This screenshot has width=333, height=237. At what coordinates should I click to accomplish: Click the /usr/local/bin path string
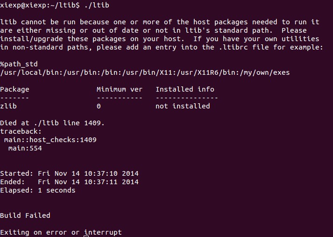pyautogui.click(x=145, y=73)
